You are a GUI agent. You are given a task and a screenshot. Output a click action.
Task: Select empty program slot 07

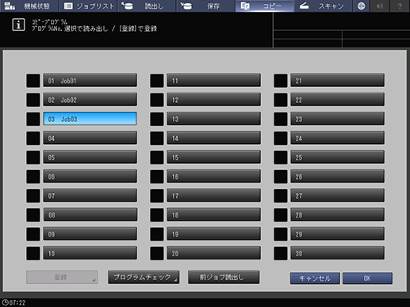point(90,195)
